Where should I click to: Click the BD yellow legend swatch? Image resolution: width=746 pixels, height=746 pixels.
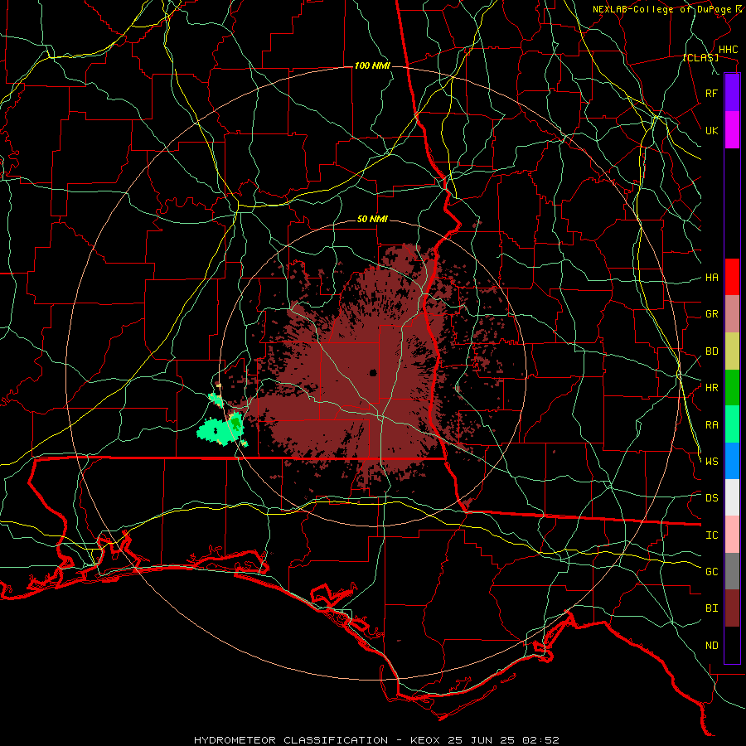pyautogui.click(x=732, y=351)
